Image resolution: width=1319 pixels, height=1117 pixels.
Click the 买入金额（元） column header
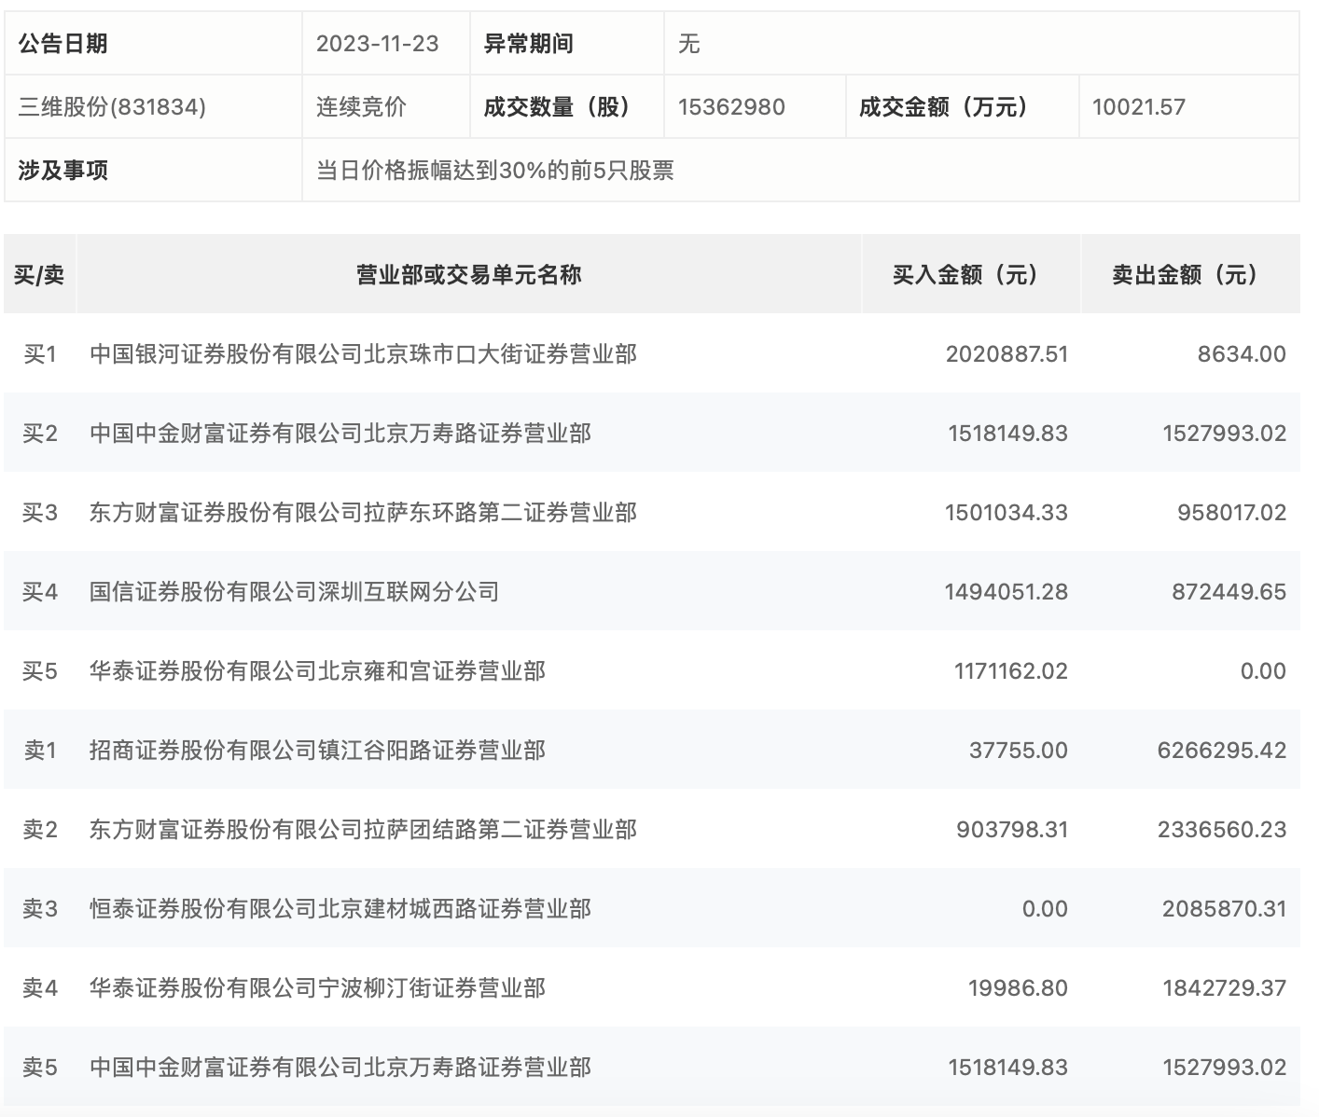tap(971, 274)
